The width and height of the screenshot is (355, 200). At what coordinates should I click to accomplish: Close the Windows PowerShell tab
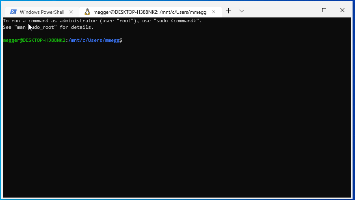point(71,12)
